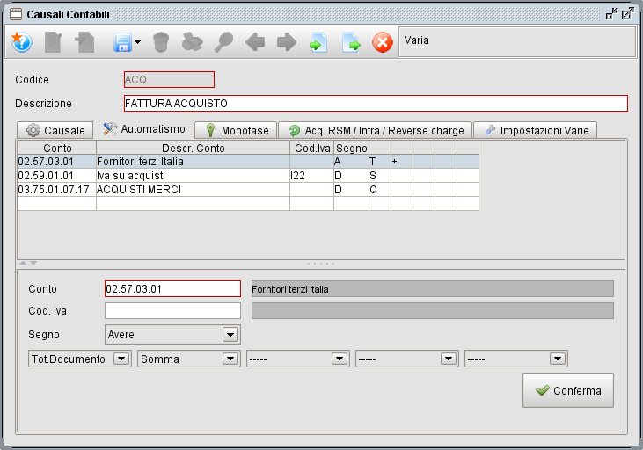The image size is (643, 450).
Task: Open the save options dropdown arrow
Action: 136,43
